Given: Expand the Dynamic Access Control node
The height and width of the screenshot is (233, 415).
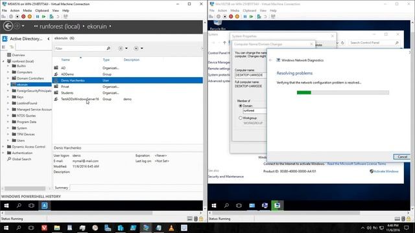Looking at the screenshot, I should click(3, 147).
